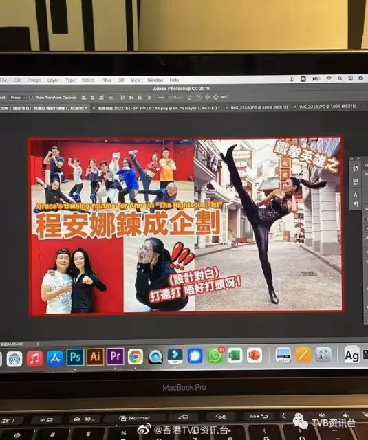368x440 pixels.
Task: Open the Edit menu
Action: pos(17,80)
